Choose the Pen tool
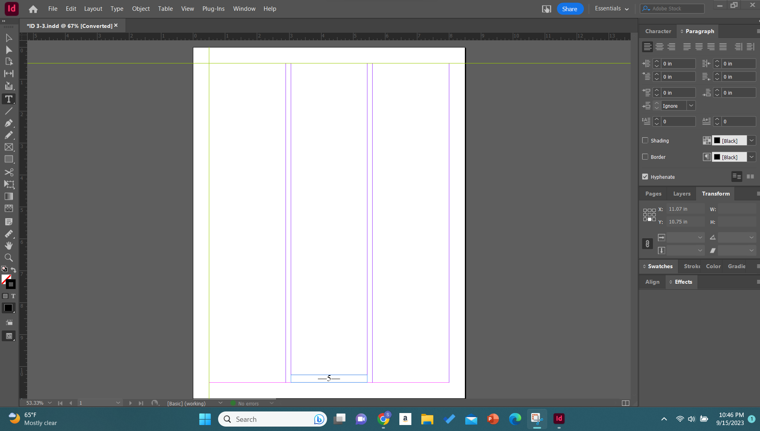Viewport: 760px width, 431px height. coord(9,123)
